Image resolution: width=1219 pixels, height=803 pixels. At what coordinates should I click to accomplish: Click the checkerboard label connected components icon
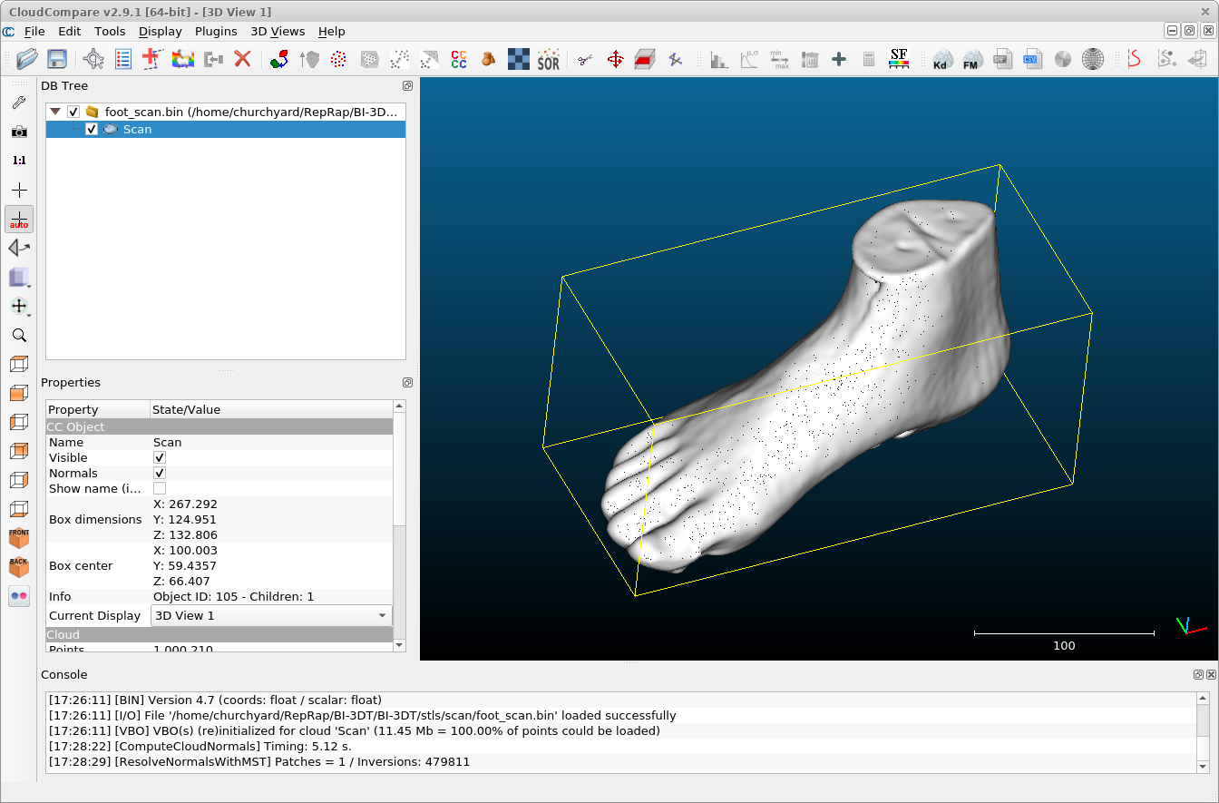519,60
